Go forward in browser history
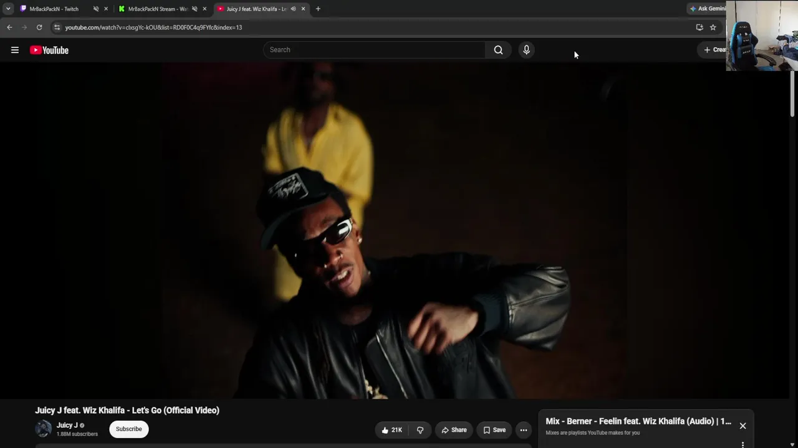This screenshot has width=798, height=448. pos(24,27)
